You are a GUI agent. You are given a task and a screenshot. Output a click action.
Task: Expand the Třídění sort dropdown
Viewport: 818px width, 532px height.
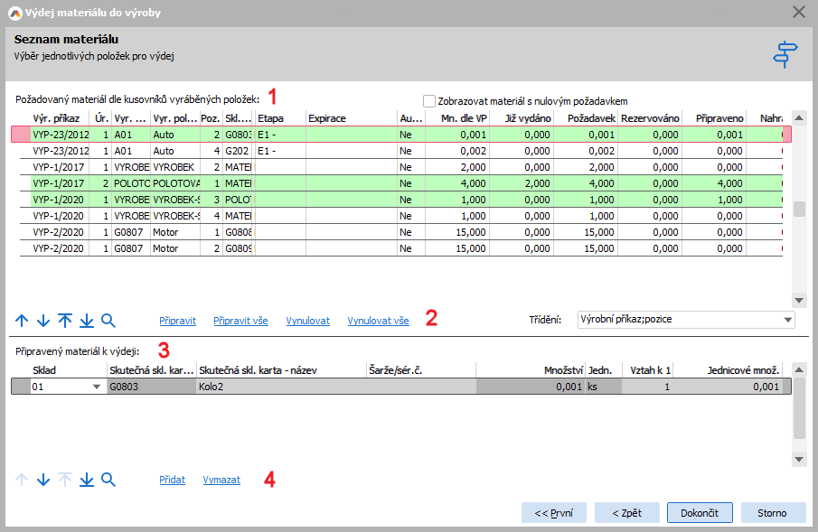[x=788, y=320]
